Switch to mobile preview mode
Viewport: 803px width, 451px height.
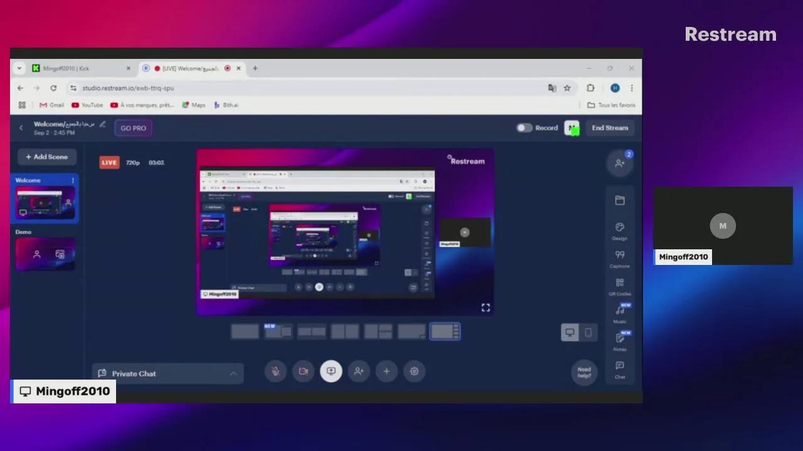(x=588, y=333)
